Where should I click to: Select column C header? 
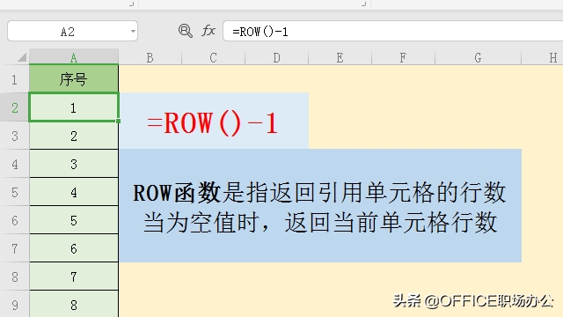[213, 57]
